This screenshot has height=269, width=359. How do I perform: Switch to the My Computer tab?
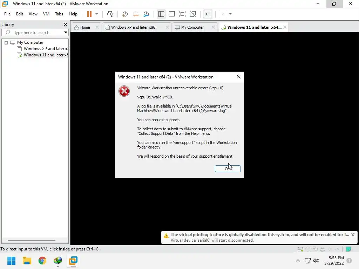click(x=192, y=27)
